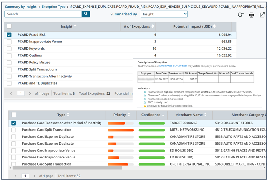The image size is (268, 181).
Task: Uncheck the PCARD Fraud Risk checkbox
Action: pyautogui.click(x=9, y=35)
